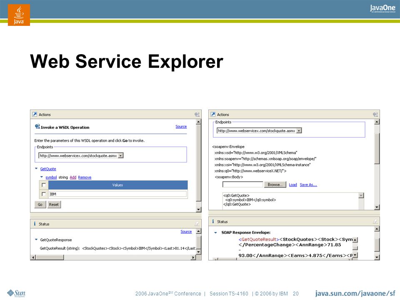Click the Invoke a WSDL Operation icon

point(37,126)
